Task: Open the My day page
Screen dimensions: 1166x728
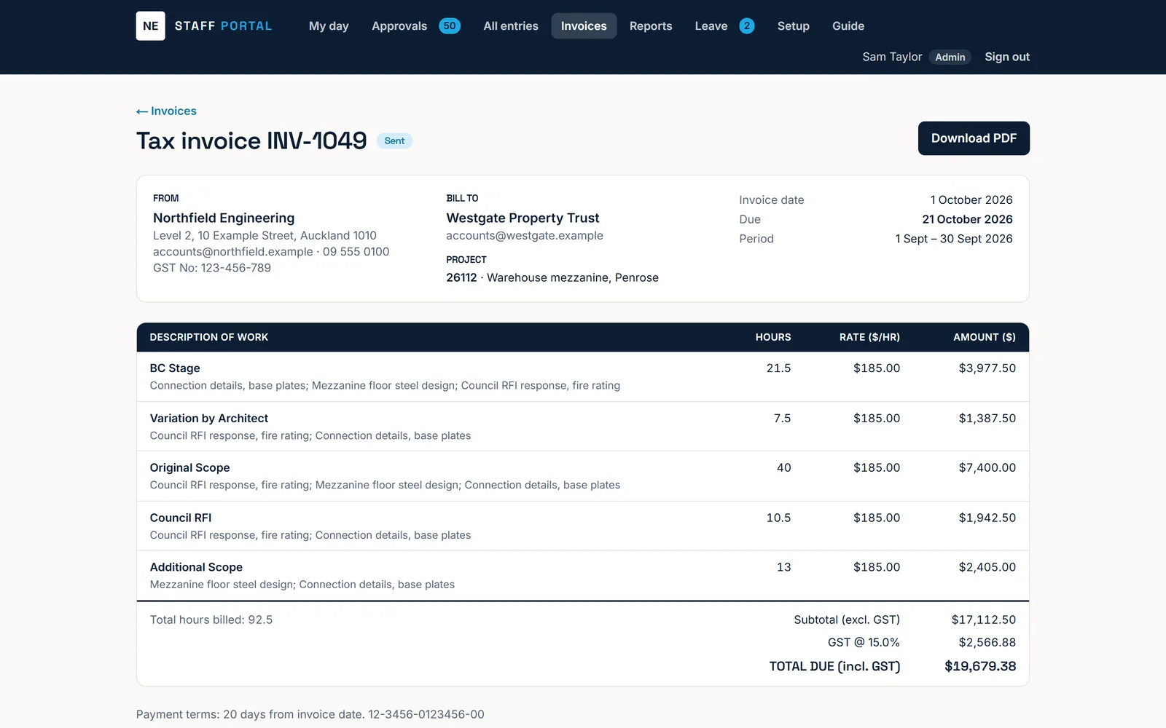Action: [x=329, y=26]
